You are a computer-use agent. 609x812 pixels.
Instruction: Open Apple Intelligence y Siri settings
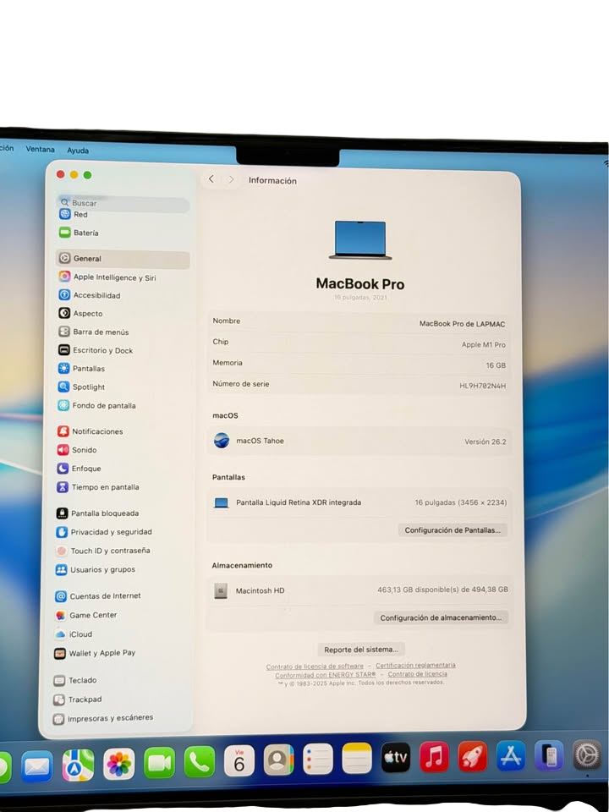(107, 277)
